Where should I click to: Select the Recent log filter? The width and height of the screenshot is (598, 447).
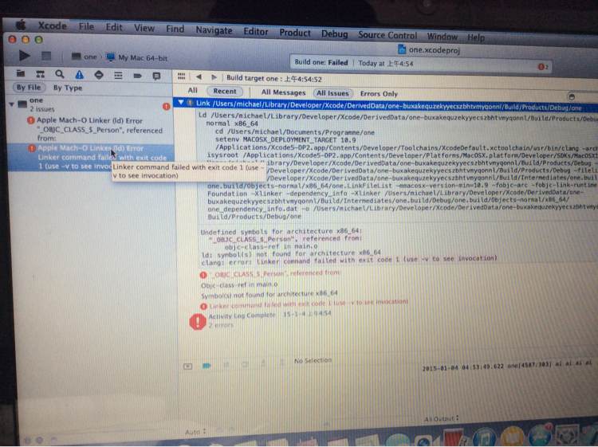[x=225, y=91]
